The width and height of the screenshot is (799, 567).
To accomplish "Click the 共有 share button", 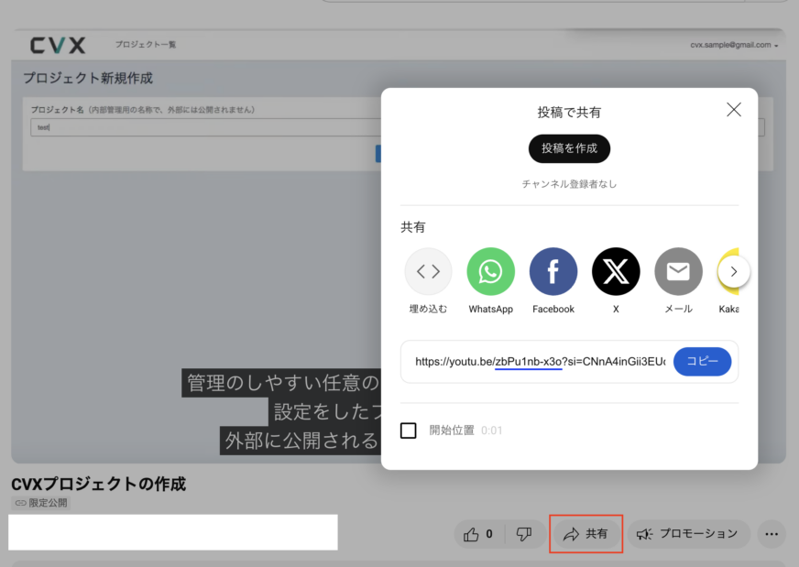I will pos(586,534).
